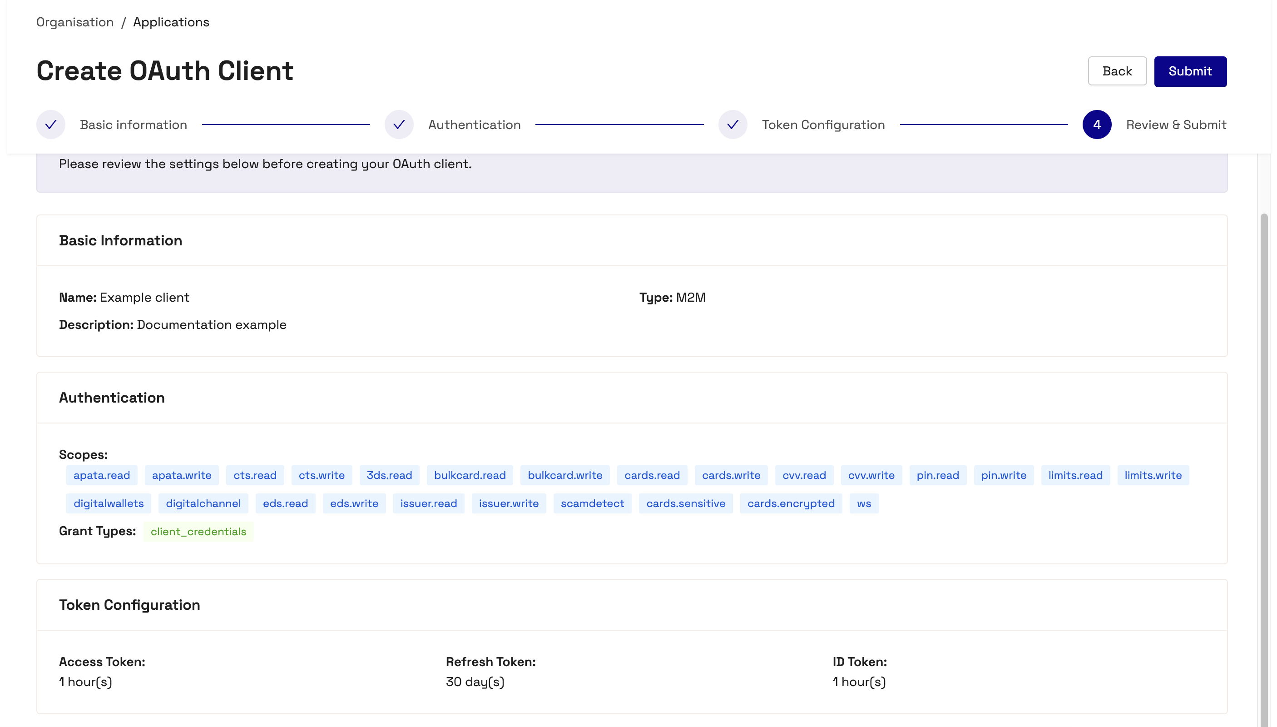
Task: Click the Token Configuration section heading
Action: 129,605
